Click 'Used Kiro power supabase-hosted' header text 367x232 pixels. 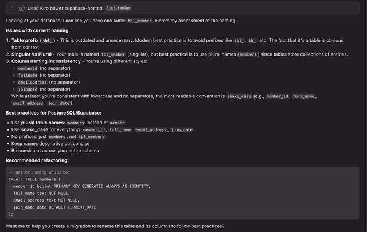65,9
